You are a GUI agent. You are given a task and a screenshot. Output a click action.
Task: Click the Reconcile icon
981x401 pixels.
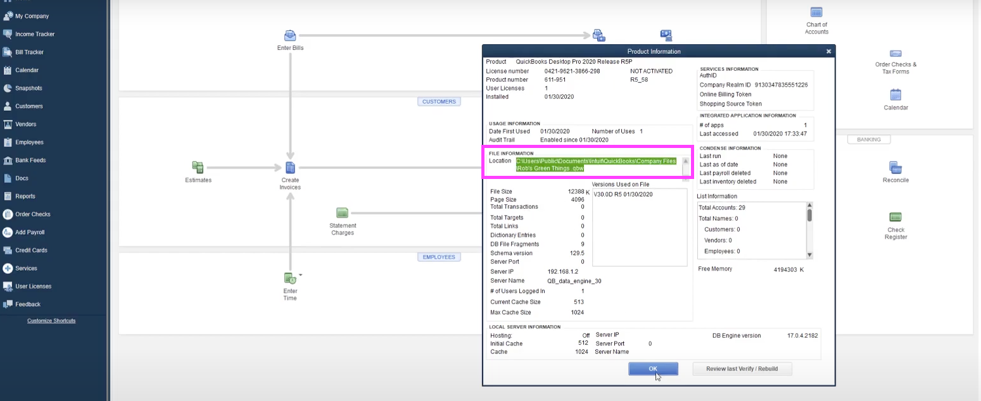tap(896, 168)
